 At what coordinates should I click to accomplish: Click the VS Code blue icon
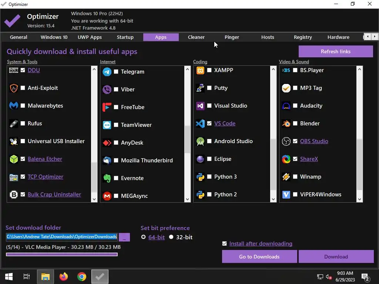pos(200,124)
